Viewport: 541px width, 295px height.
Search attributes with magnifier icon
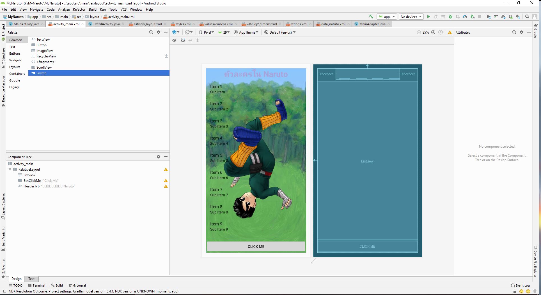pyautogui.click(x=514, y=32)
